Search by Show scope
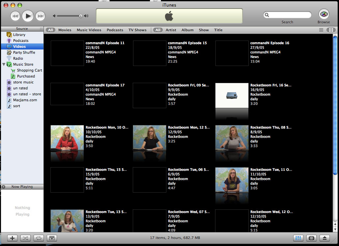339x246 pixels. click(x=204, y=30)
